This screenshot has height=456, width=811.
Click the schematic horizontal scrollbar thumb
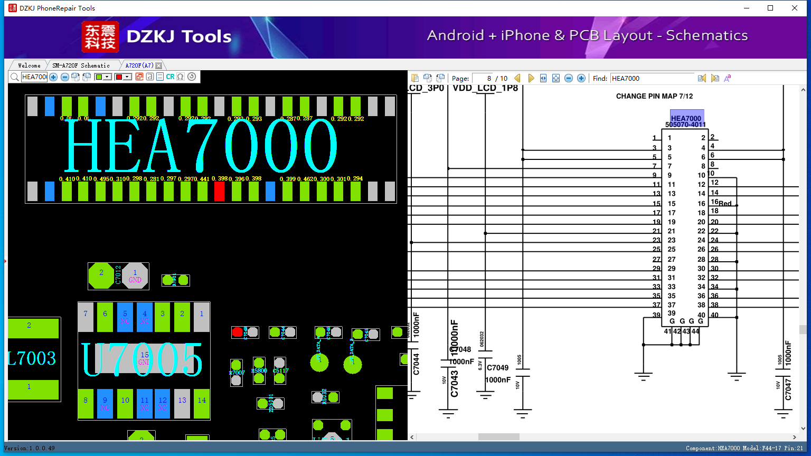(498, 437)
